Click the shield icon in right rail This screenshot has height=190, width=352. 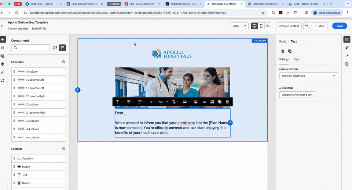click(x=347, y=64)
